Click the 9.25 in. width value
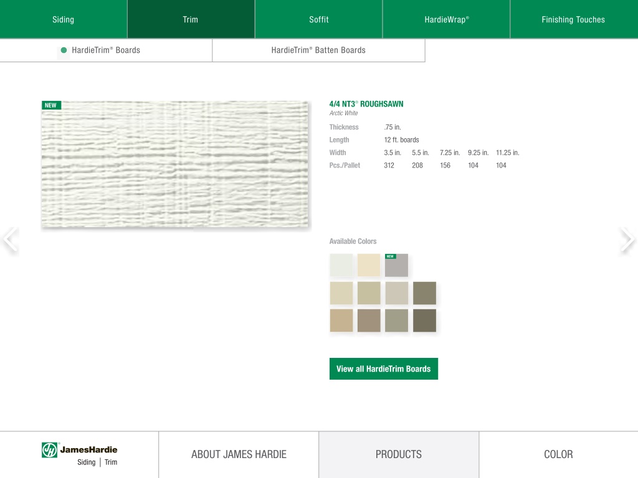Image resolution: width=638 pixels, height=478 pixels. point(478,153)
